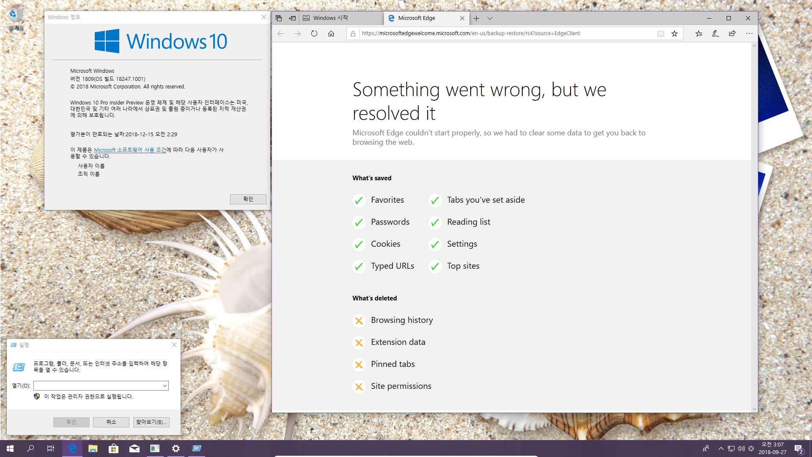812x457 pixels.
Task: Open the Edge Favorites hub
Action: tap(699, 33)
